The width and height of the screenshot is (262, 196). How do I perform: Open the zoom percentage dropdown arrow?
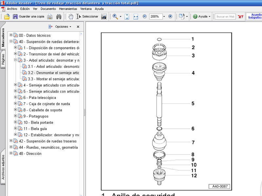pyautogui.click(x=164, y=17)
